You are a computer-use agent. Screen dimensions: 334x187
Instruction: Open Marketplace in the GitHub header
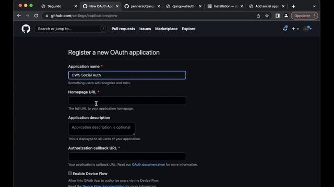166,29
